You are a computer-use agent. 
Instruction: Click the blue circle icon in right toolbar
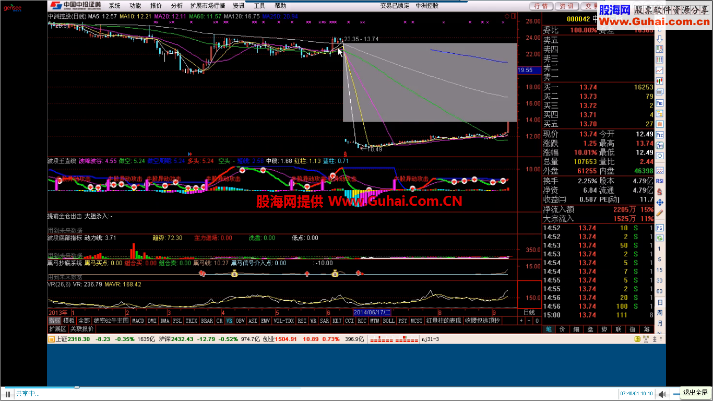pos(660,156)
